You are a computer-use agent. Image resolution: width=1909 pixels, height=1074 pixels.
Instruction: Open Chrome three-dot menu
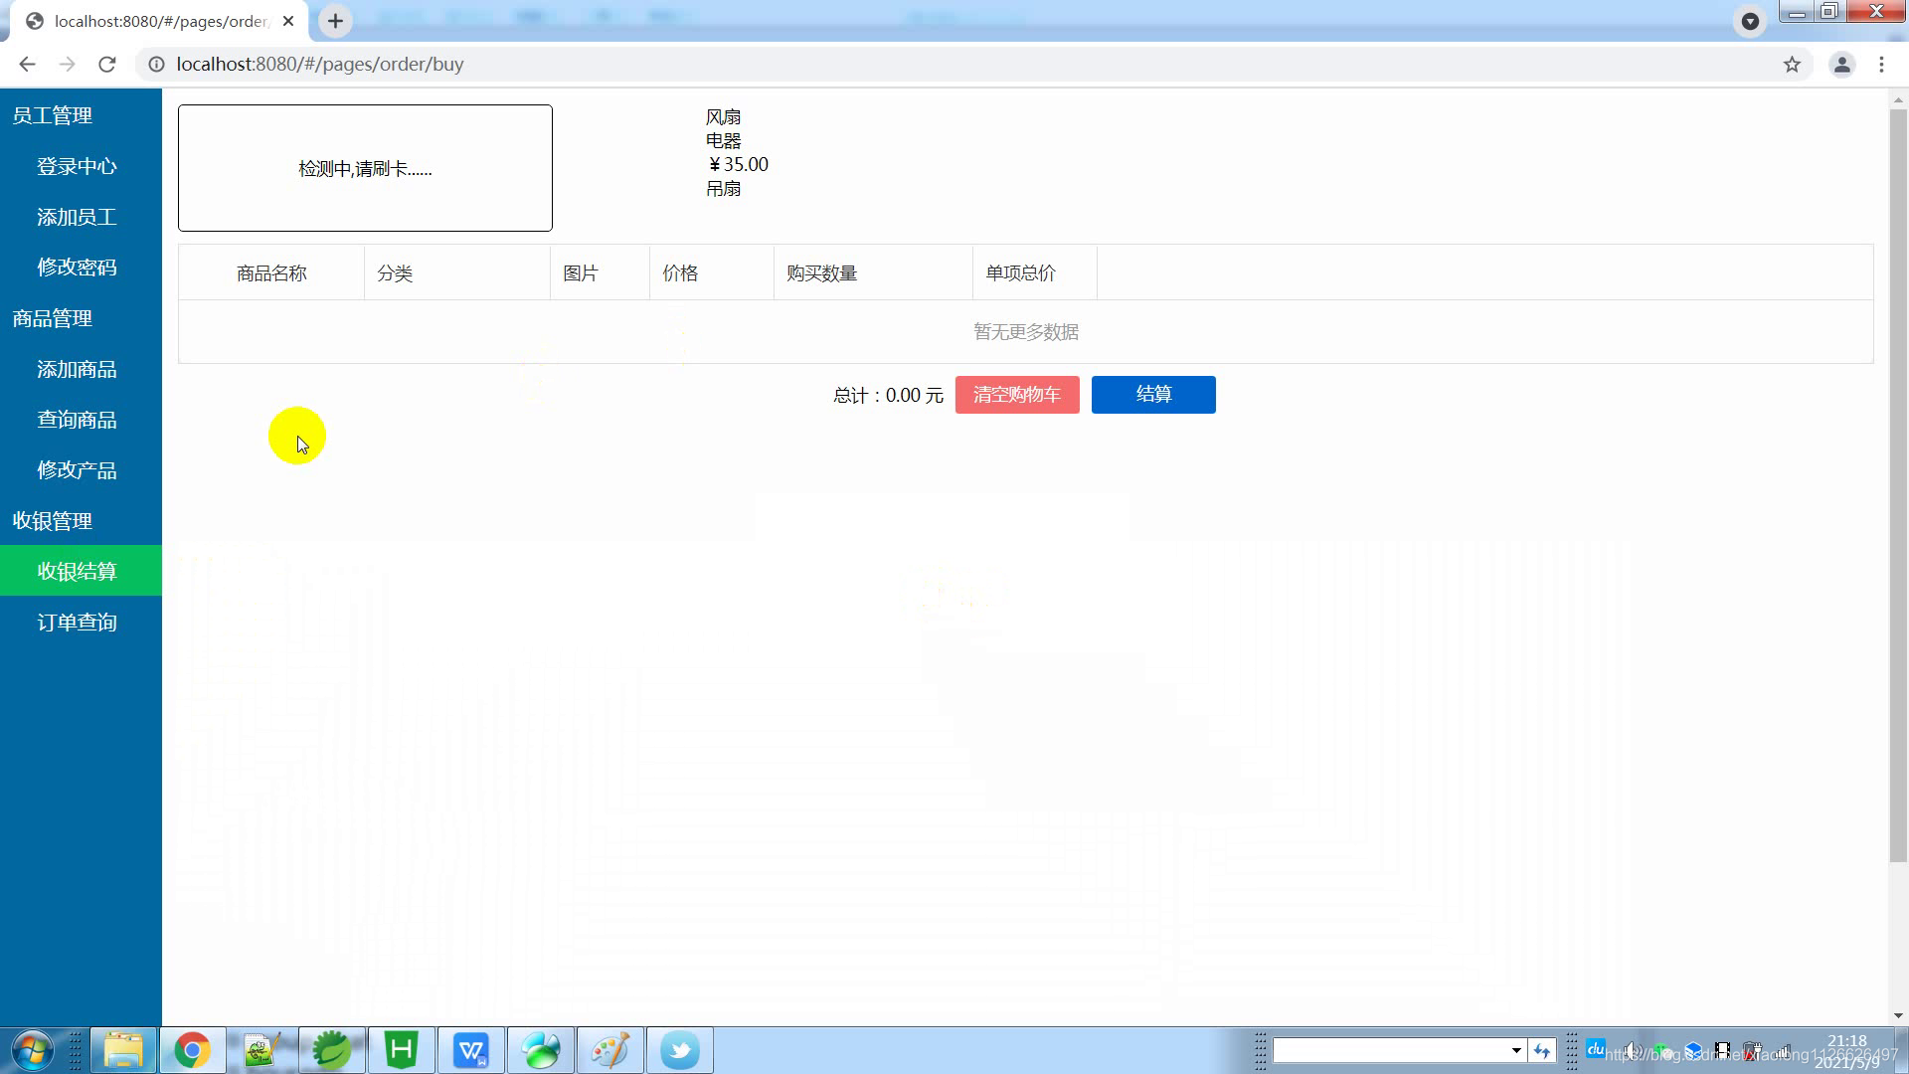click(x=1881, y=65)
